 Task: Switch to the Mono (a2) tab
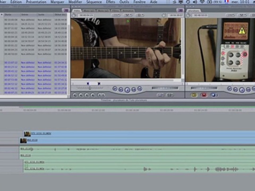pos(103,11)
